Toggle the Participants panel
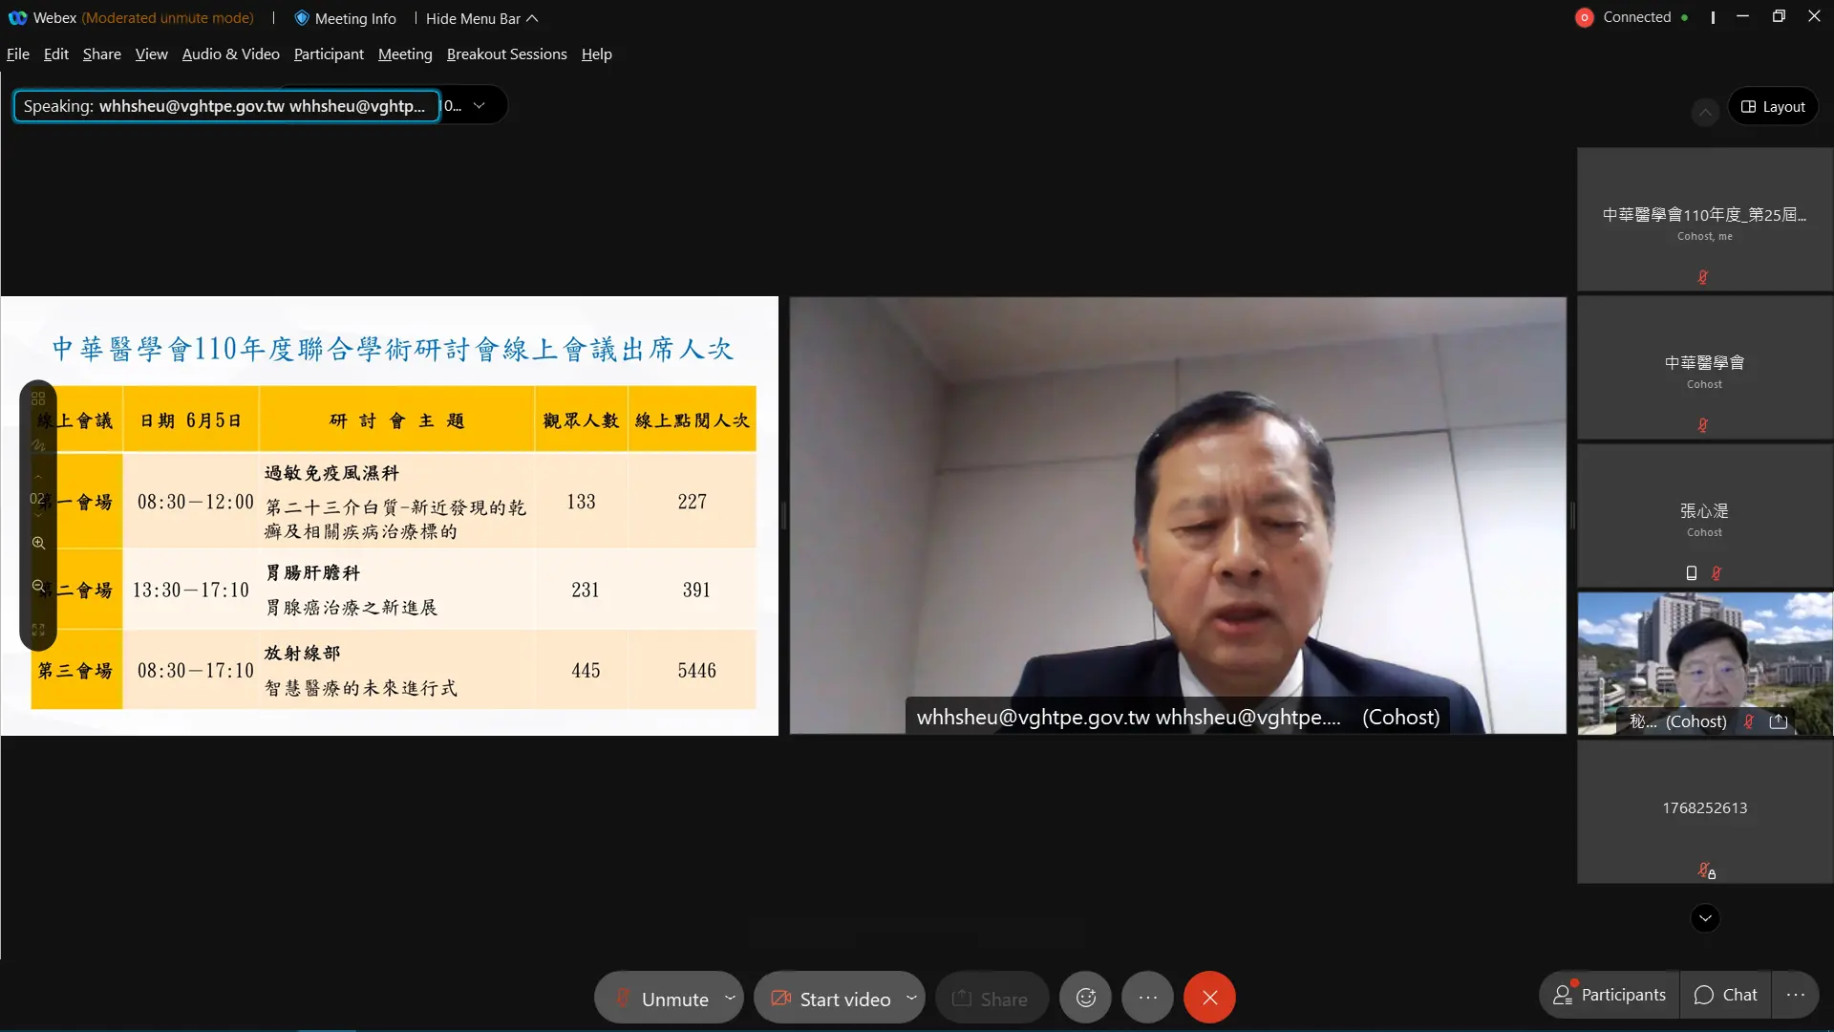The height and width of the screenshot is (1032, 1834). (1610, 995)
